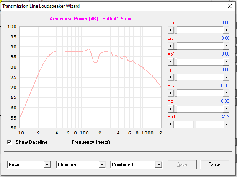Click the Atc value 0.00
Viewport: 237px width, 177px height.
pyautogui.click(x=225, y=101)
